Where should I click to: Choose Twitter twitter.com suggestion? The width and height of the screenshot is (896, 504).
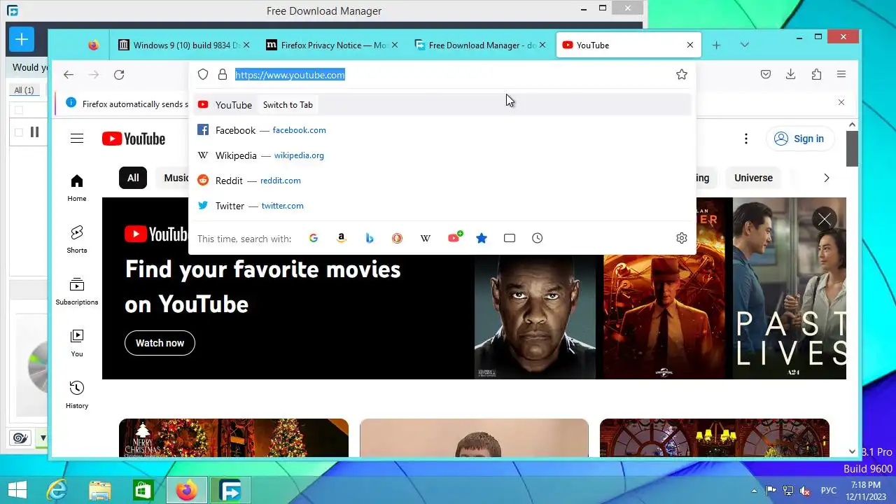point(442,206)
